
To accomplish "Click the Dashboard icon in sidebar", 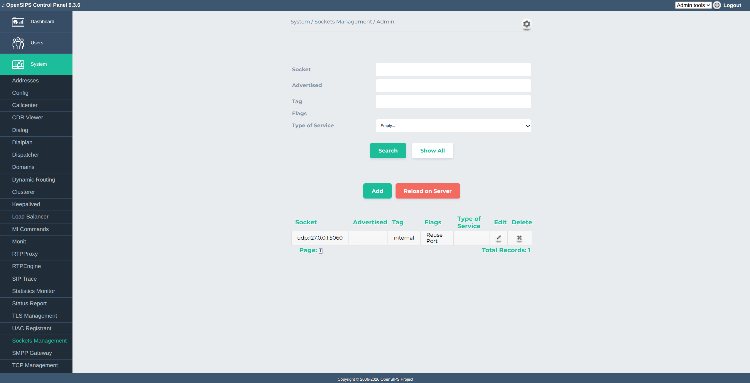I will click(x=18, y=22).
